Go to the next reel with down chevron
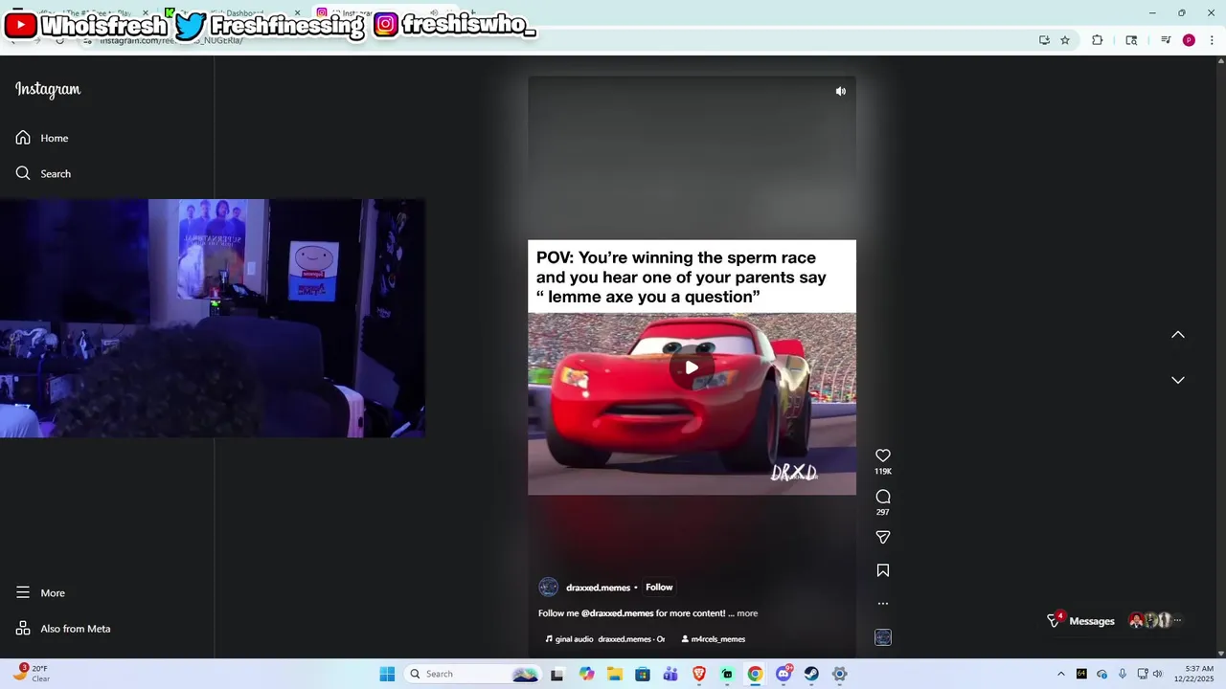 pos(1178,380)
